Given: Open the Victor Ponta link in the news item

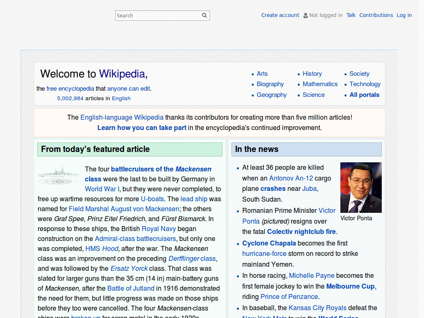Looking at the screenshot, I should [x=289, y=216].
